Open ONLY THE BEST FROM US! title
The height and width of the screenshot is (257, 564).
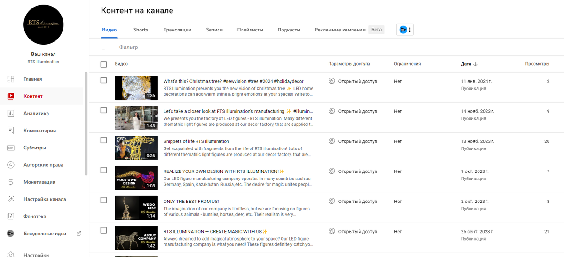pos(191,202)
